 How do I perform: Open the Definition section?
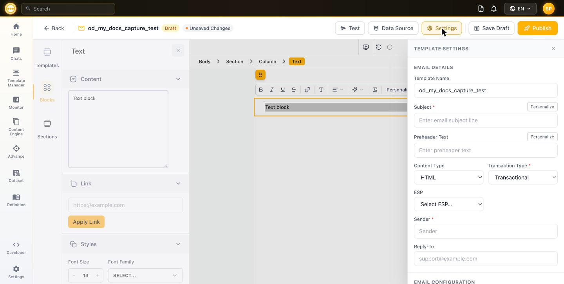click(16, 200)
